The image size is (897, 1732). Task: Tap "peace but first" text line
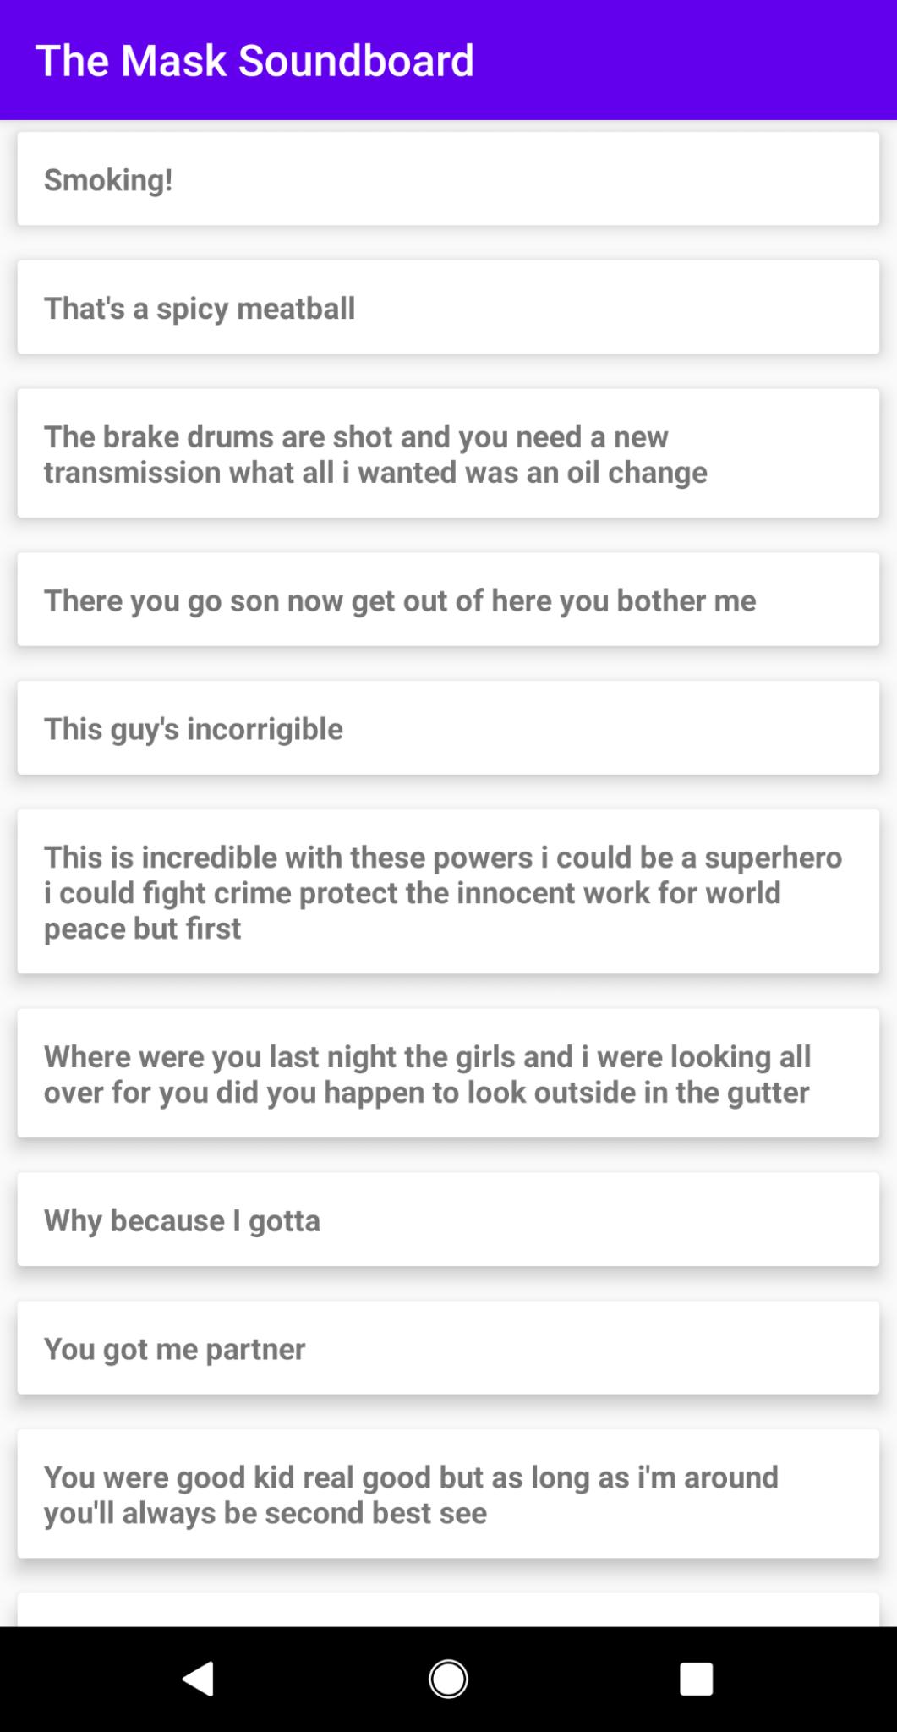pyautogui.click(x=142, y=929)
